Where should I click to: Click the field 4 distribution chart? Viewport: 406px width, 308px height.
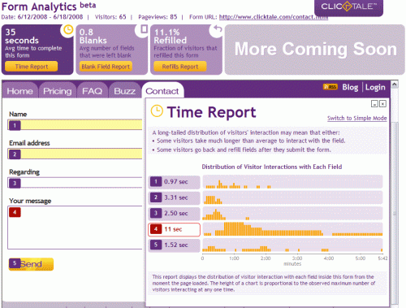(x=292, y=229)
